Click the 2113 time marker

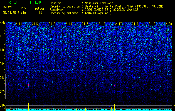(x=52, y=24)
